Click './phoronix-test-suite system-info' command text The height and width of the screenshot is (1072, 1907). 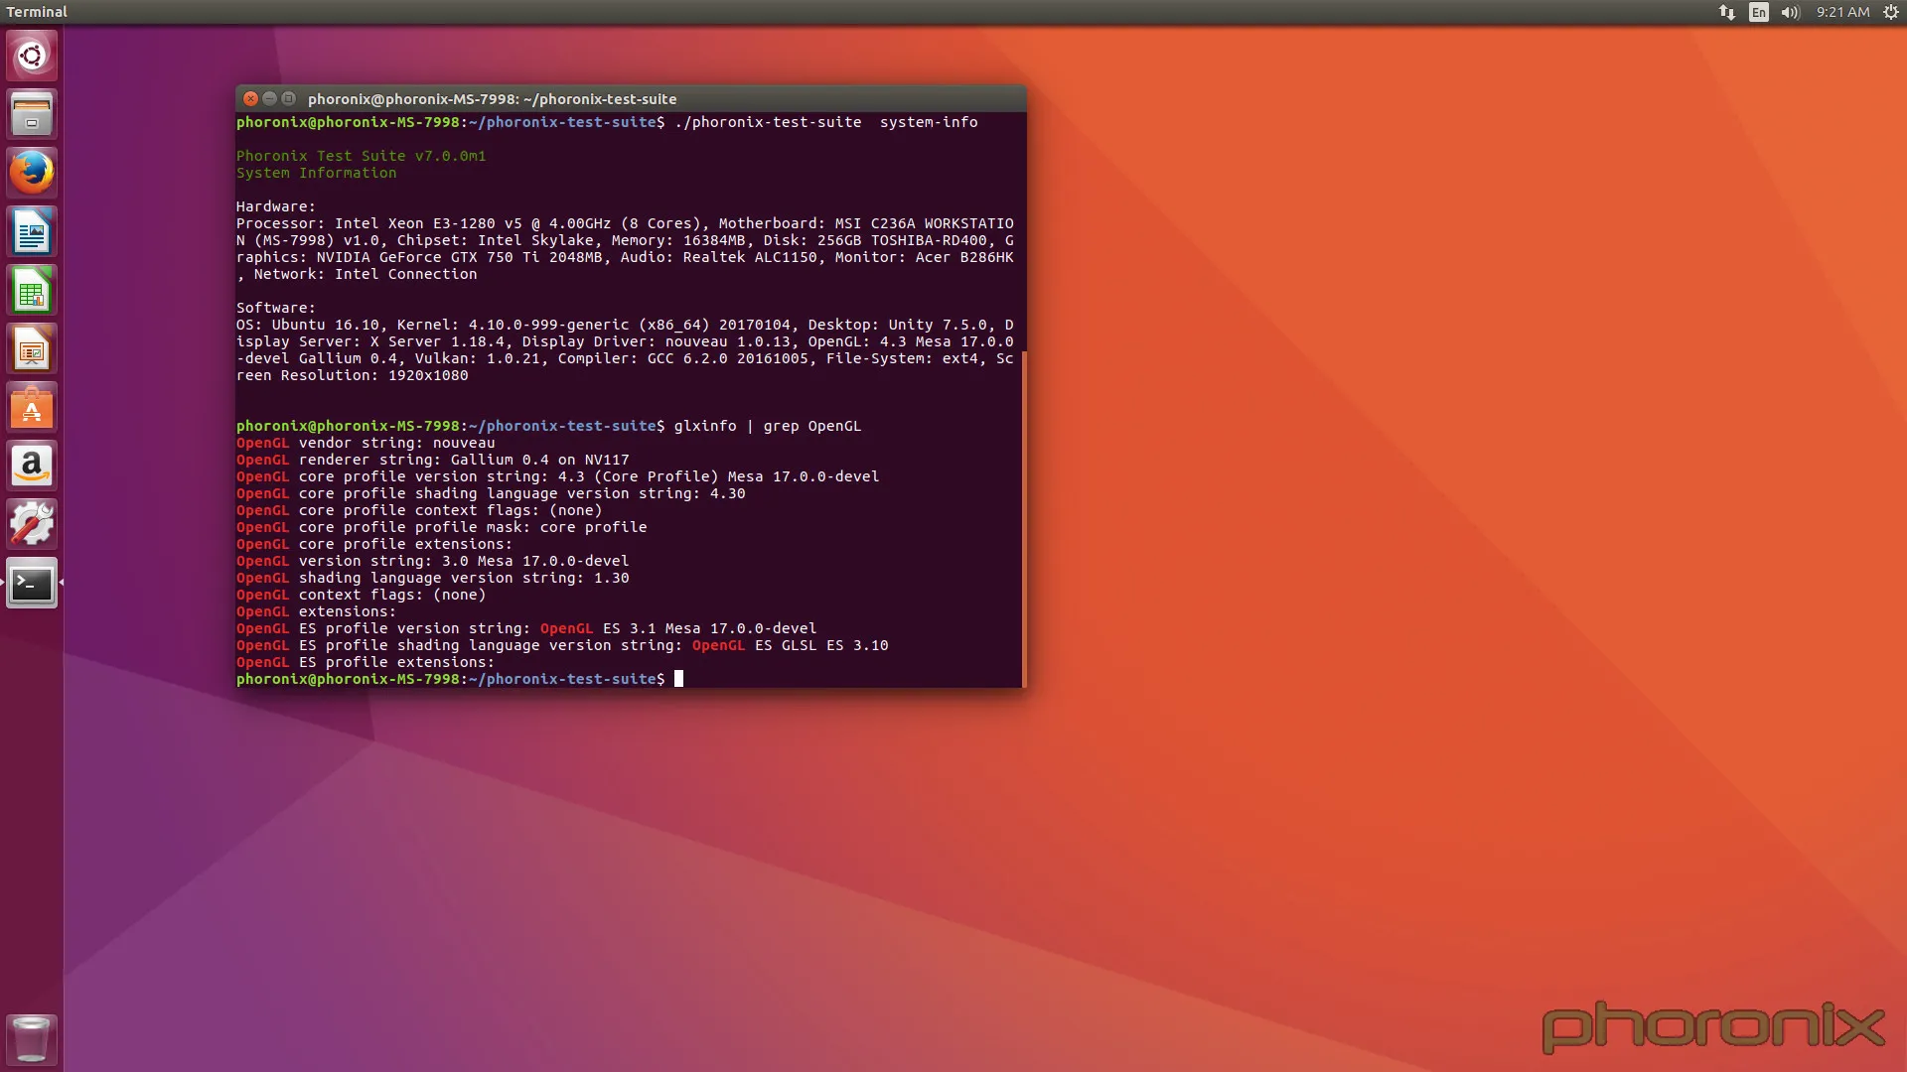(x=826, y=122)
